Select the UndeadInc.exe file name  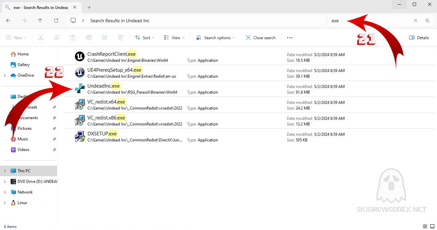[x=103, y=86]
